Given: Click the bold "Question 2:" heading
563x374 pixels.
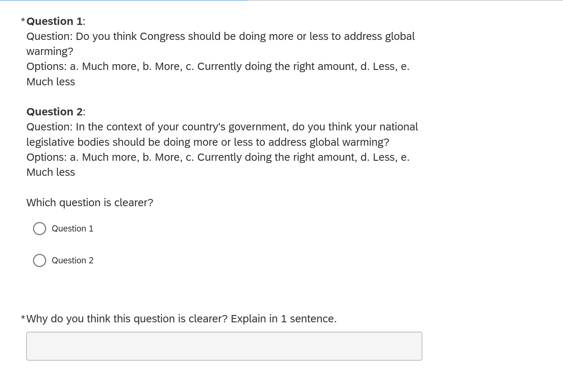Looking at the screenshot, I should tap(56, 112).
